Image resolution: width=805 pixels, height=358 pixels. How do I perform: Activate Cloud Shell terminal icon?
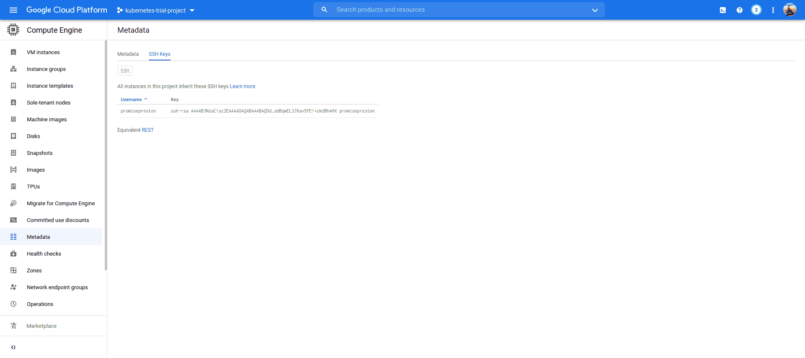[723, 10]
